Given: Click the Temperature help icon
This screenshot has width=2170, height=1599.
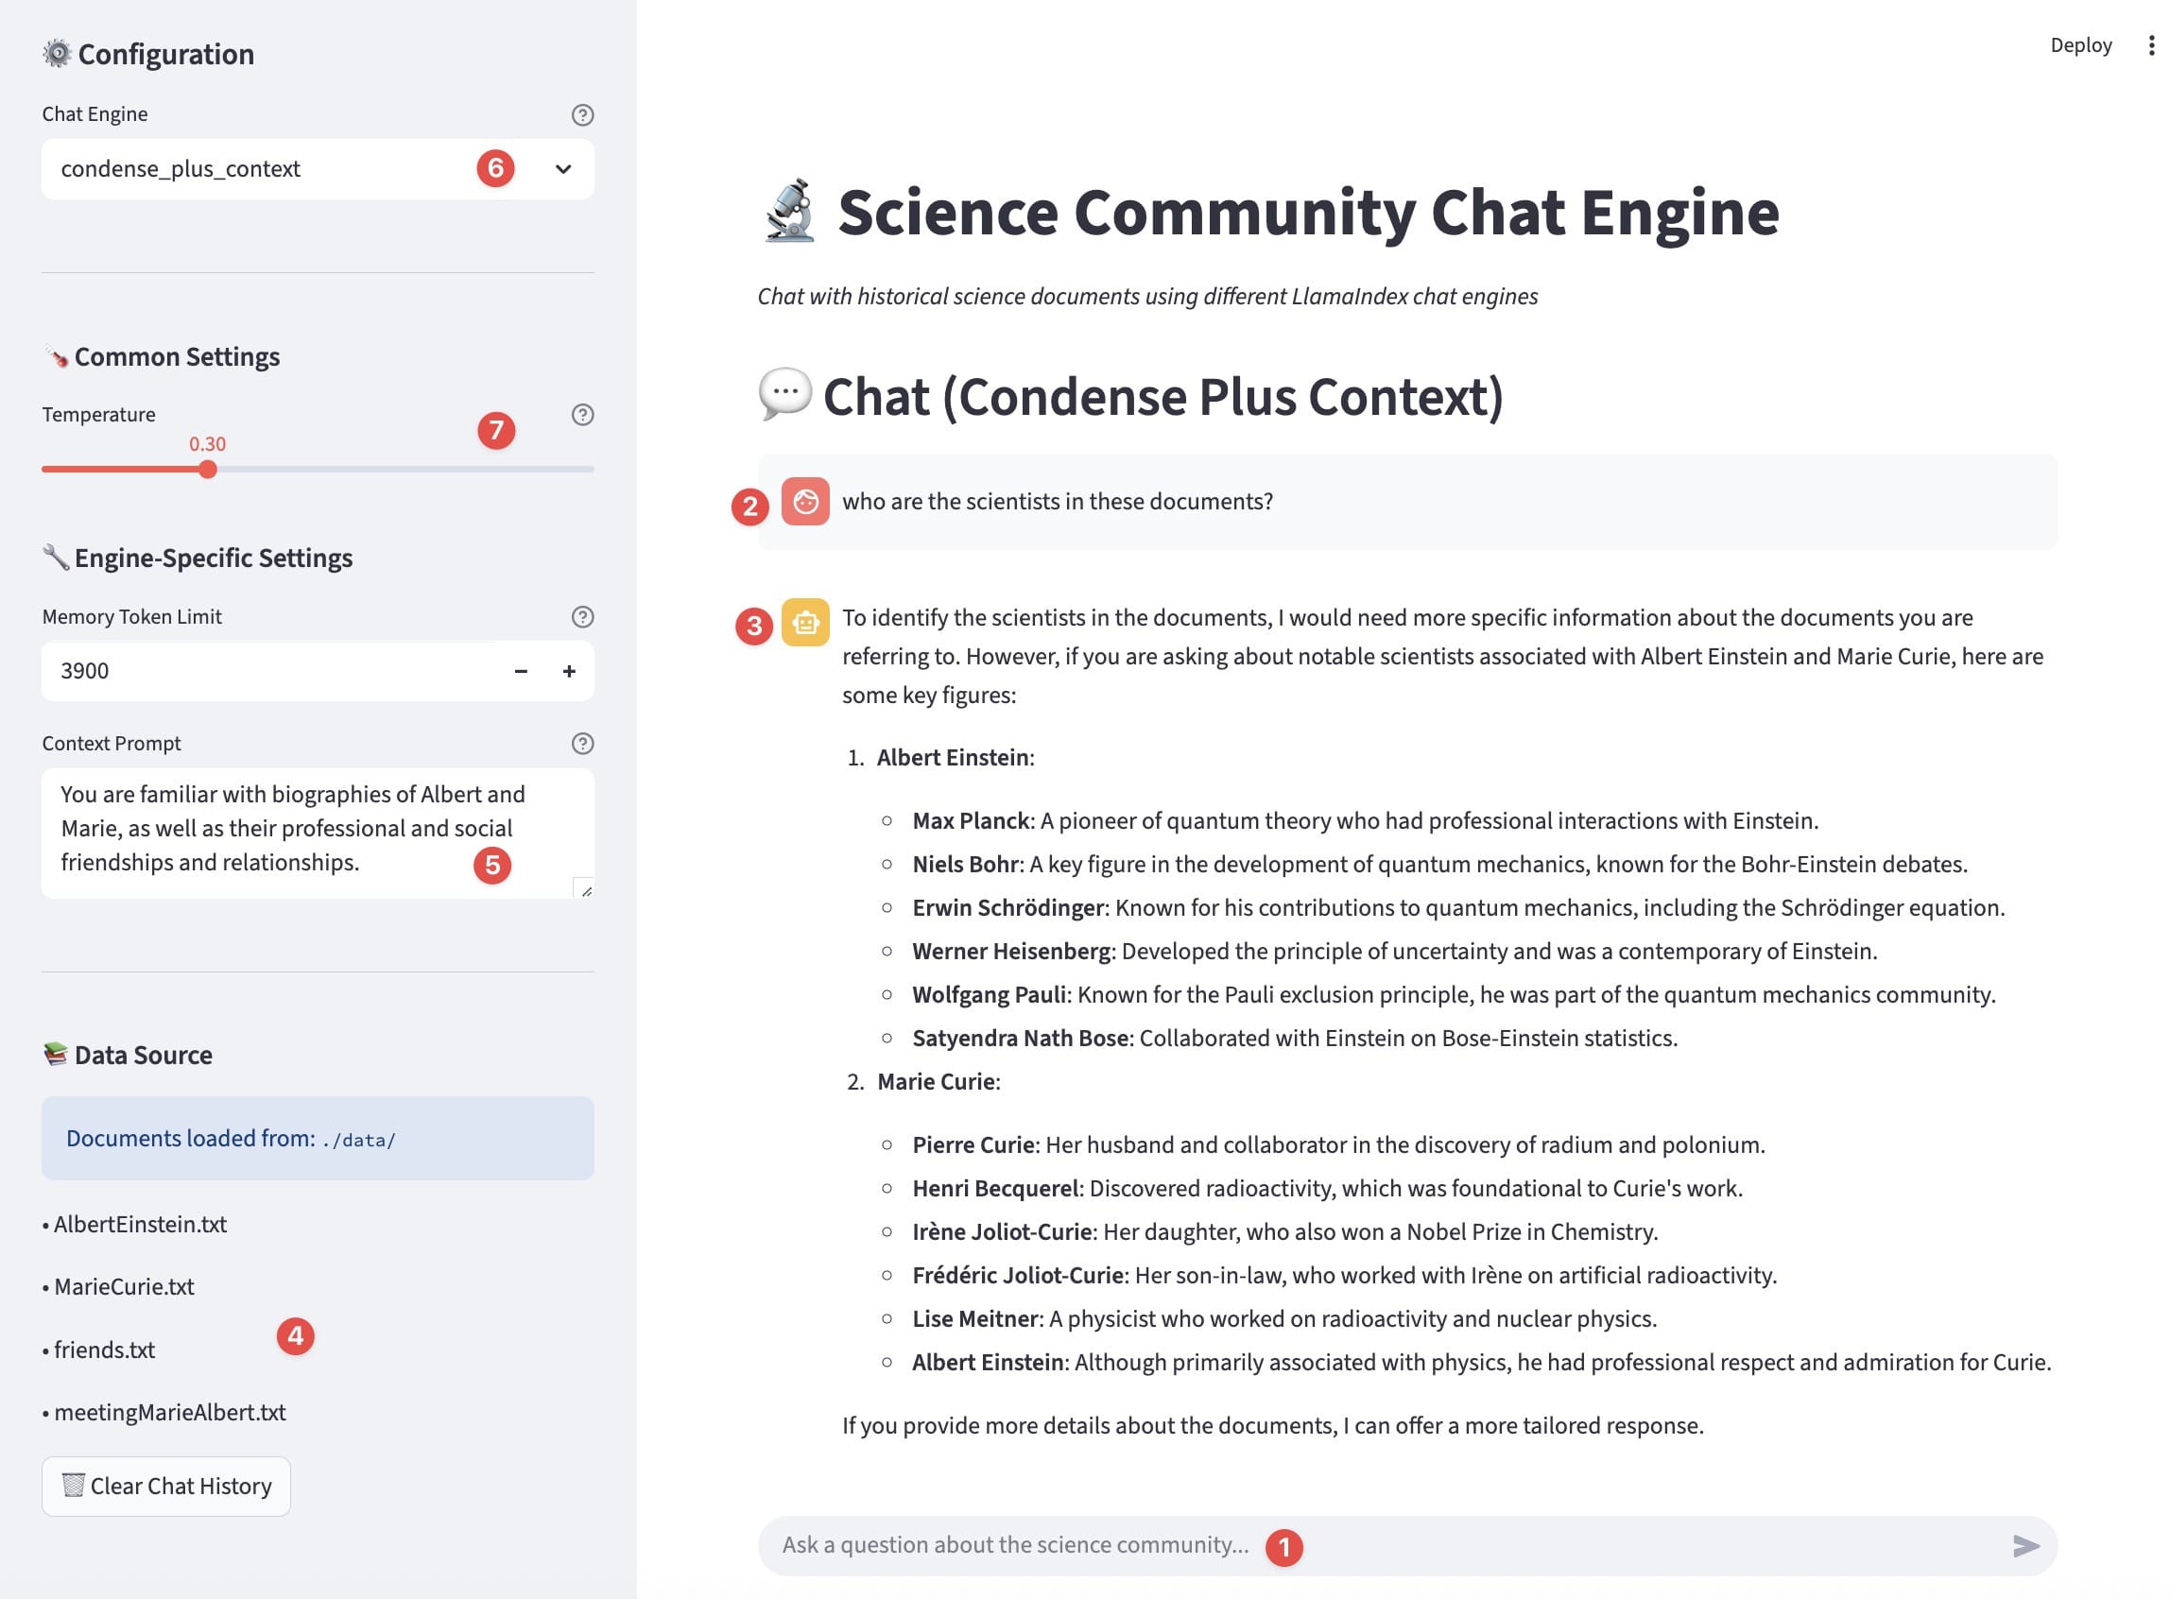Looking at the screenshot, I should click(x=581, y=415).
